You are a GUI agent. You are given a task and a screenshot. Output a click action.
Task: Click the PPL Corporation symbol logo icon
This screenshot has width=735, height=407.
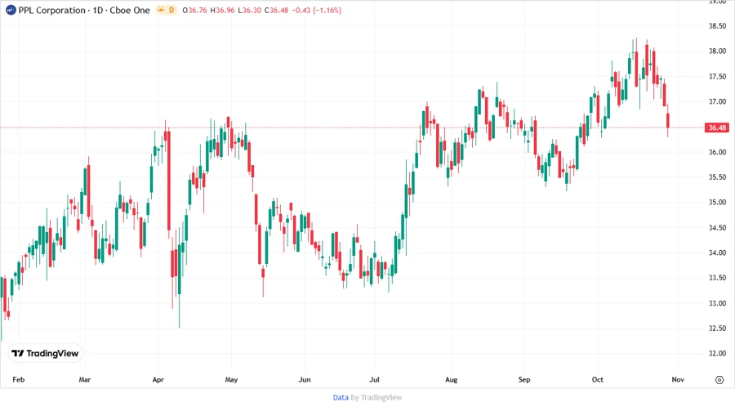pyautogui.click(x=11, y=10)
